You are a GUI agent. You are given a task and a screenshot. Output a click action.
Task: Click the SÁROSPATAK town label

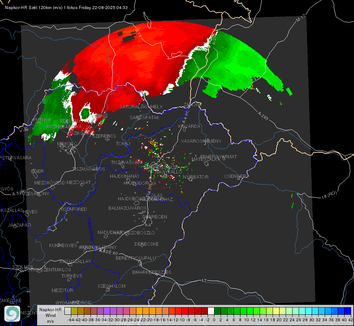[145, 117]
